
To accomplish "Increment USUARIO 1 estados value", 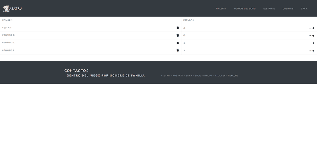I will tap(313, 43).
